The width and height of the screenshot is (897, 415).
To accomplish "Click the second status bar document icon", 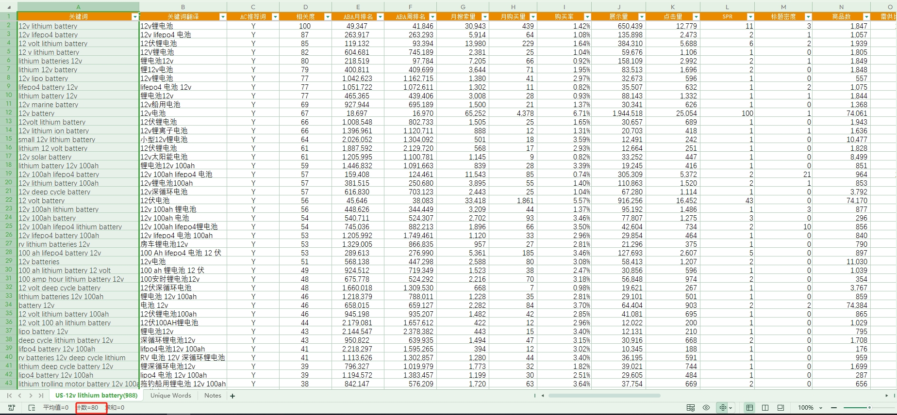I will click(32, 408).
